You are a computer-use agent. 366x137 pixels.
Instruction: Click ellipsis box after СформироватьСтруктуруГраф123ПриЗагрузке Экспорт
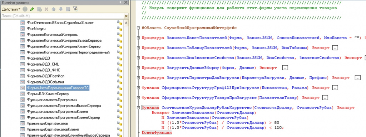(x=335, y=88)
